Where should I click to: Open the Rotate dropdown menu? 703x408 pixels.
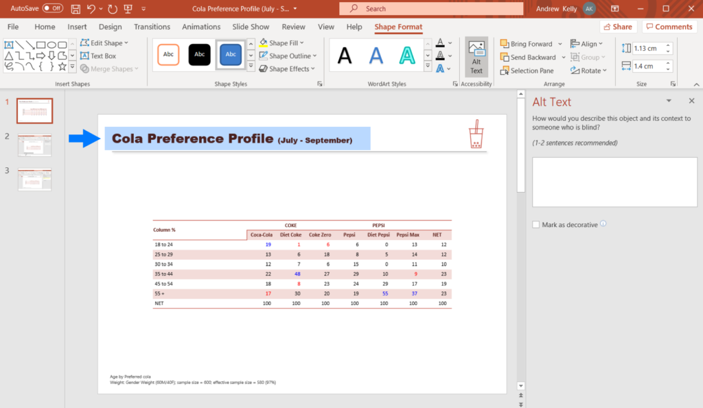(x=588, y=70)
